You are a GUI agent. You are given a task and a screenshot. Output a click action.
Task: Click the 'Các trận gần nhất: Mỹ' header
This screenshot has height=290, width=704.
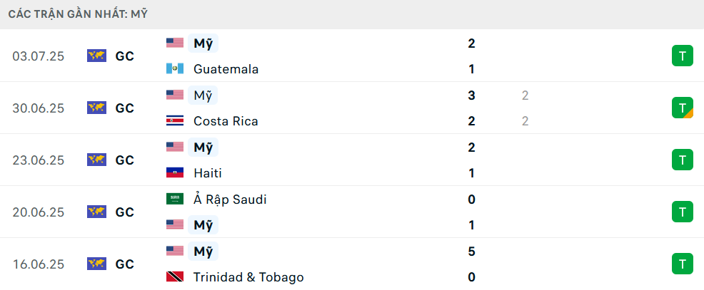point(78,14)
